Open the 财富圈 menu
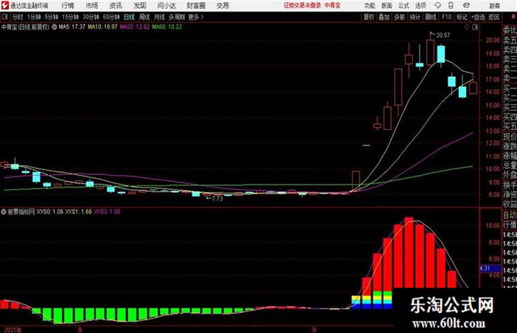Viewport: 517px width, 333px height. [x=196, y=5]
